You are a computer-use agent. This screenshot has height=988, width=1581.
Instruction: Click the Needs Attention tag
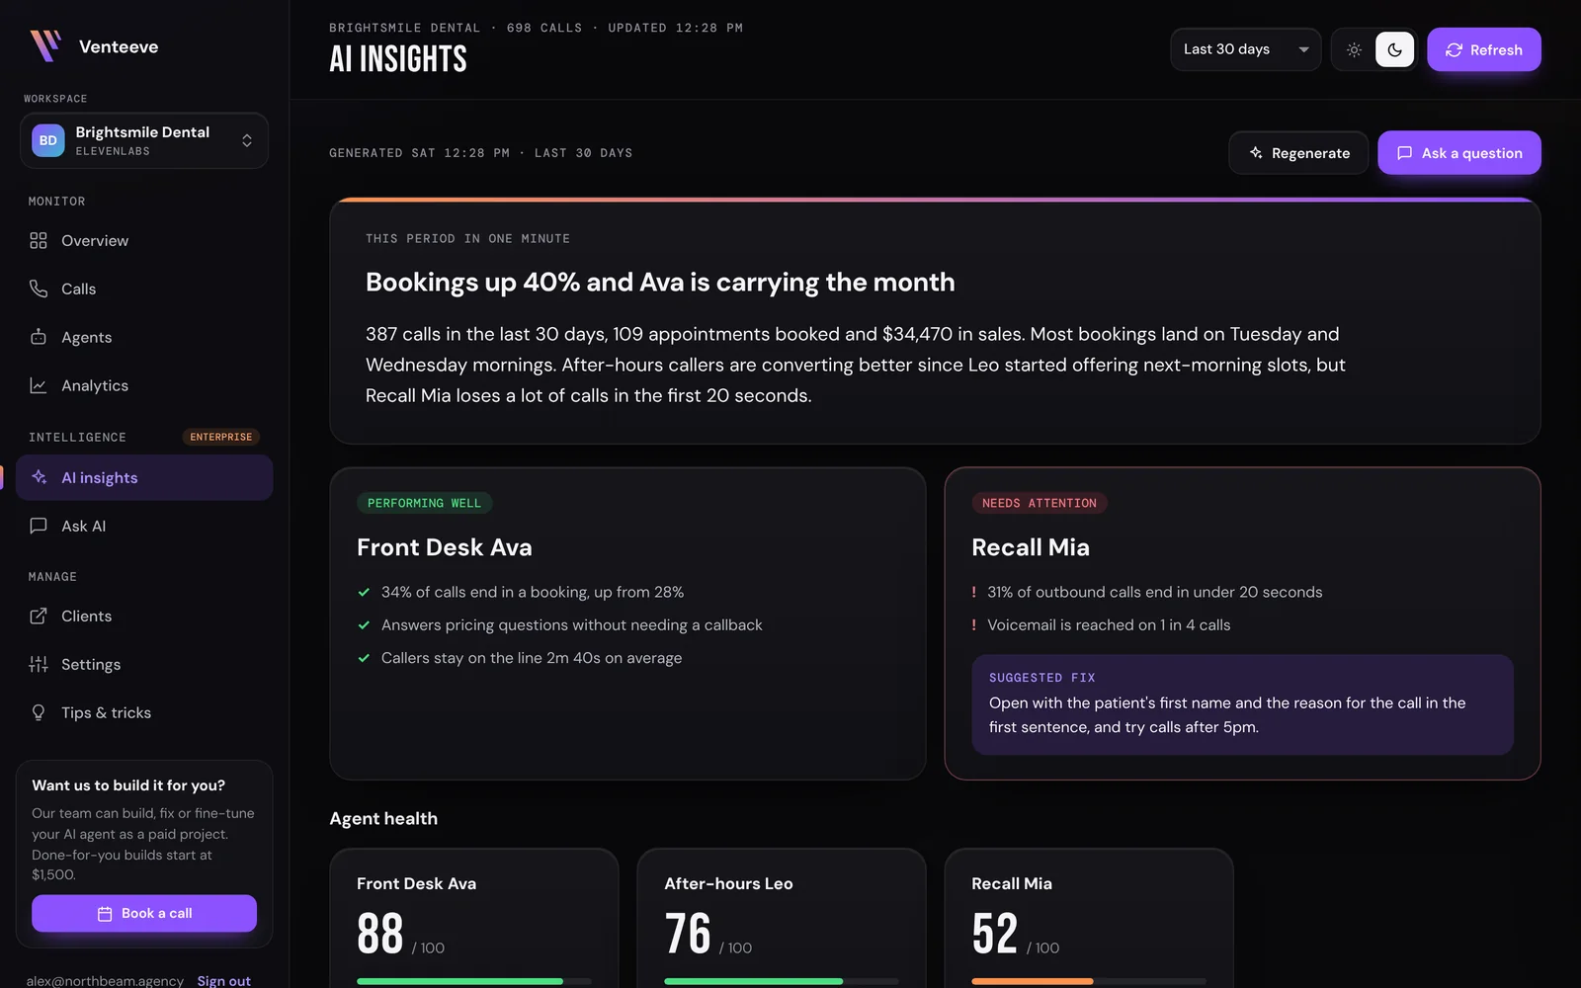click(x=1039, y=503)
